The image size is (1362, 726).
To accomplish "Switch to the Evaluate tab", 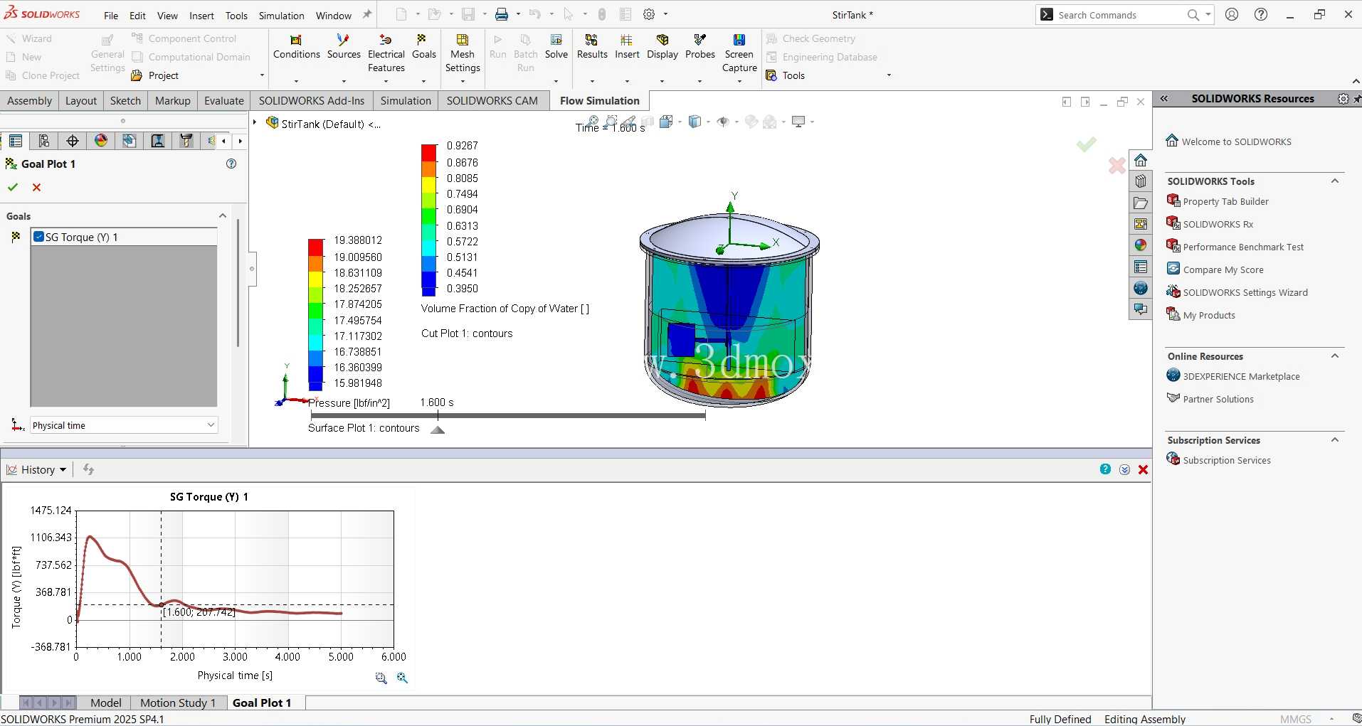I will [223, 101].
